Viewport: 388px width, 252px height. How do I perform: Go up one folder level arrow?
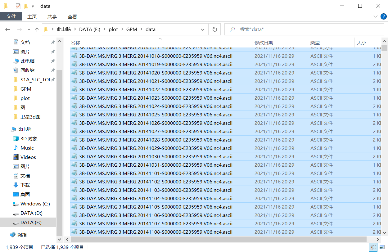[x=37, y=29]
